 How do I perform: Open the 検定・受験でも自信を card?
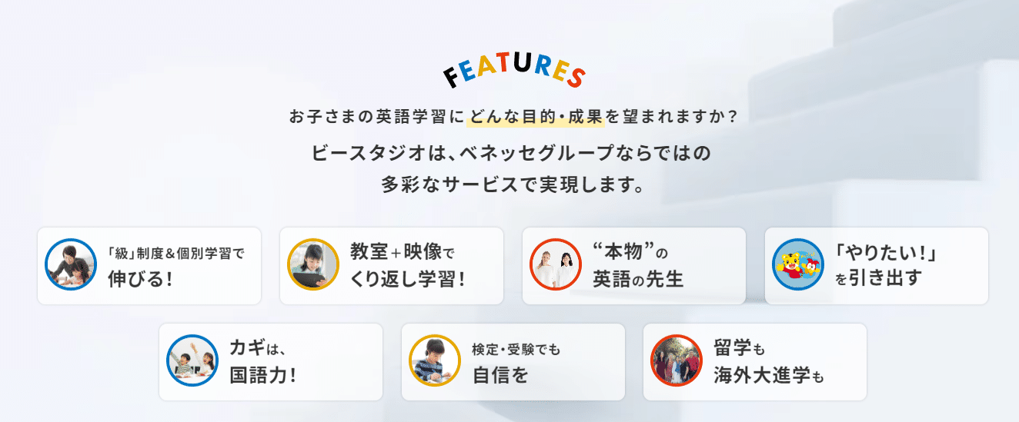click(x=513, y=362)
